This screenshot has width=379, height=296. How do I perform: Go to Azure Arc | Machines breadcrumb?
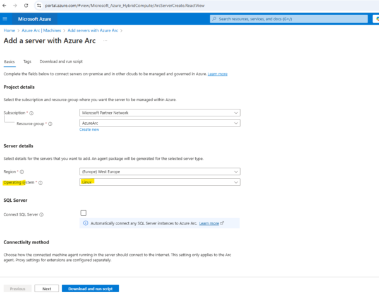41,30
